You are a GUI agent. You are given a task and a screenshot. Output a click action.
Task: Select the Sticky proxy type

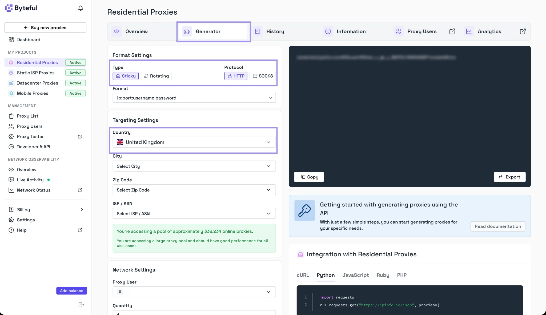point(126,76)
